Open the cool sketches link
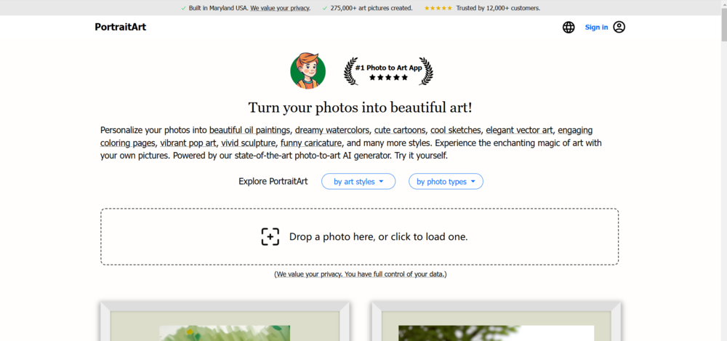 455,130
